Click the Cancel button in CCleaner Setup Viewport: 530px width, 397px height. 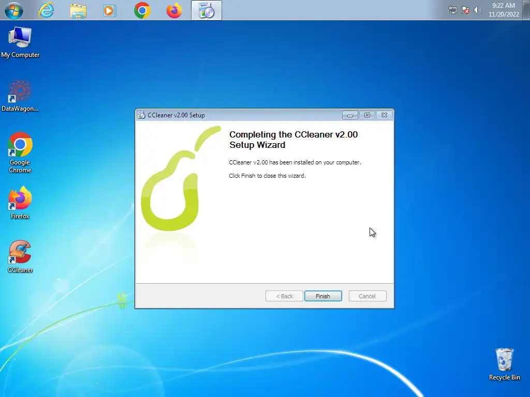pos(367,296)
